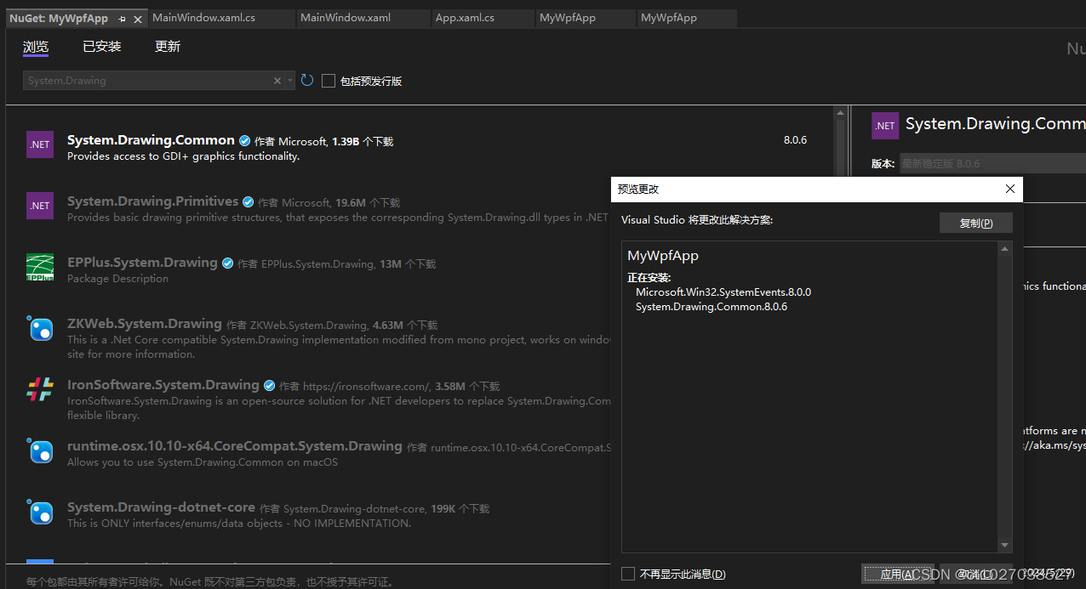Click the ZKWeb.System.Drawing globe icon
The image size is (1086, 589).
click(x=40, y=329)
